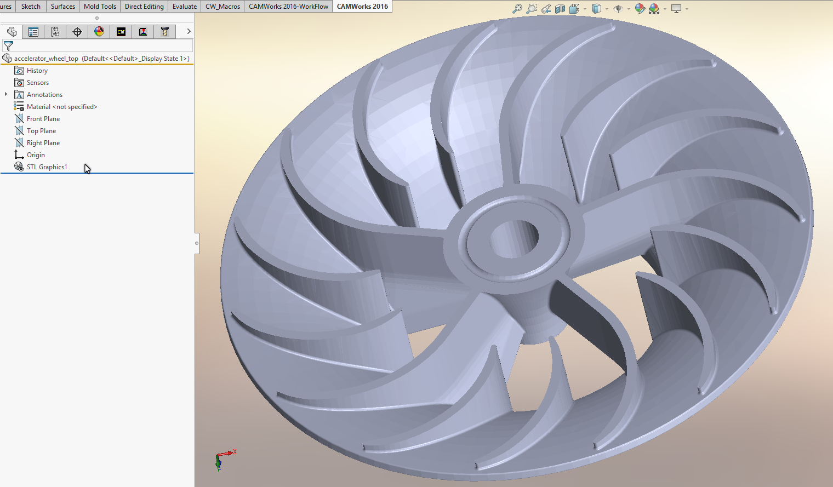
Task: Select STL Graphics1 in feature tree
Action: [47, 167]
